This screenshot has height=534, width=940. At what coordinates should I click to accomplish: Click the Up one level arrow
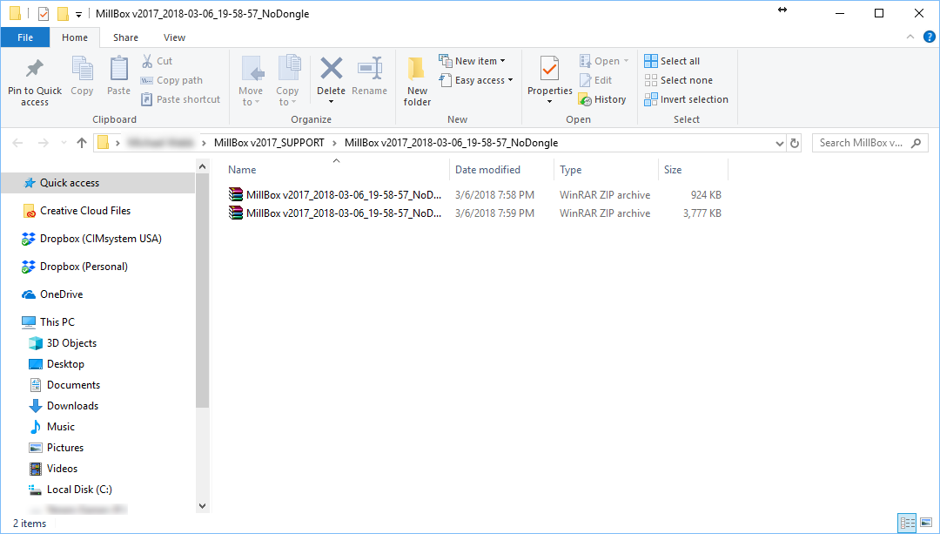(82, 143)
